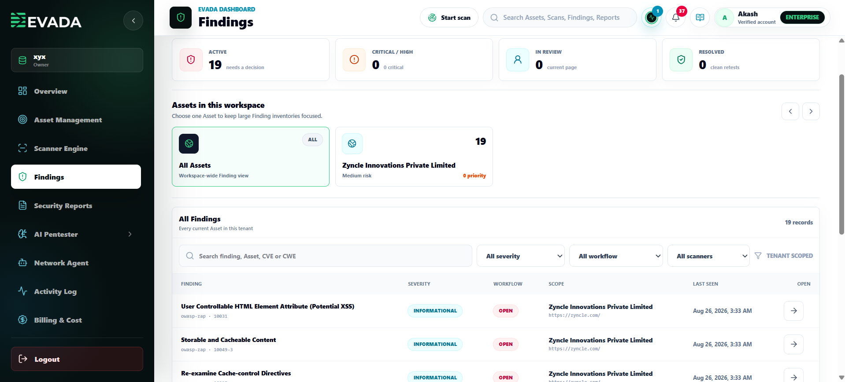Click the Zyncle asset card icon
Image resolution: width=845 pixels, height=382 pixels.
click(x=352, y=143)
